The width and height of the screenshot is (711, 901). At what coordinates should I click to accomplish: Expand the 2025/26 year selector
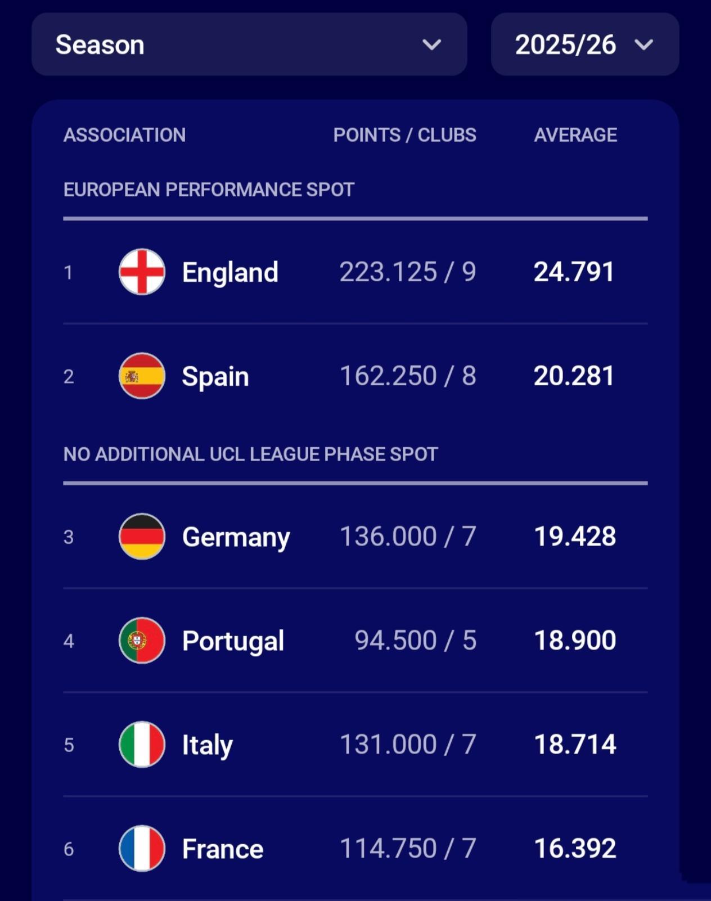(584, 44)
